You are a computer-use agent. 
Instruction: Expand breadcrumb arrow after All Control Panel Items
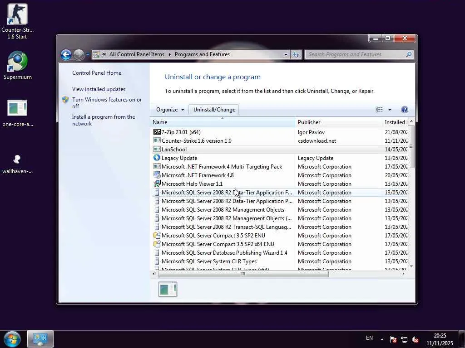coord(170,54)
